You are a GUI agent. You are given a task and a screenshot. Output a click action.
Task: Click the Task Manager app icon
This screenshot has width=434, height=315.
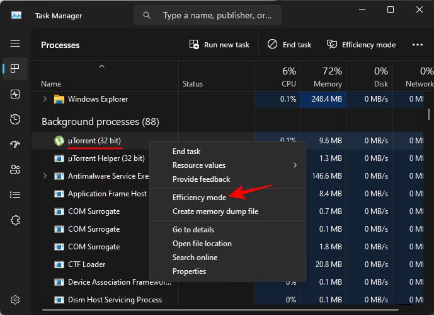point(16,15)
